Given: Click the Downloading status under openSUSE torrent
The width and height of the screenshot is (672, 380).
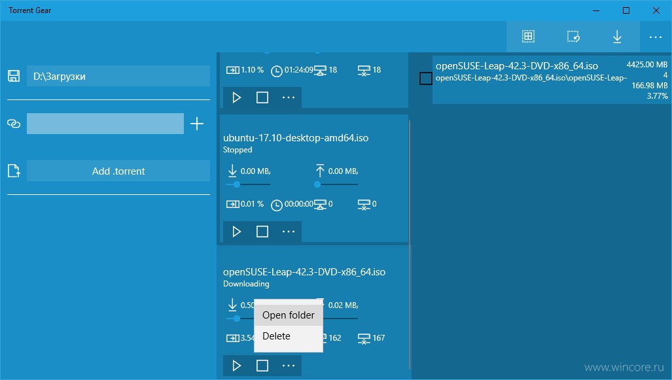Looking at the screenshot, I should point(246,284).
